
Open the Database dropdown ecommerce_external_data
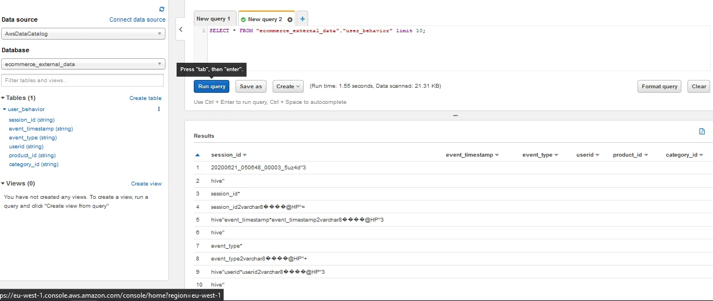(83, 64)
